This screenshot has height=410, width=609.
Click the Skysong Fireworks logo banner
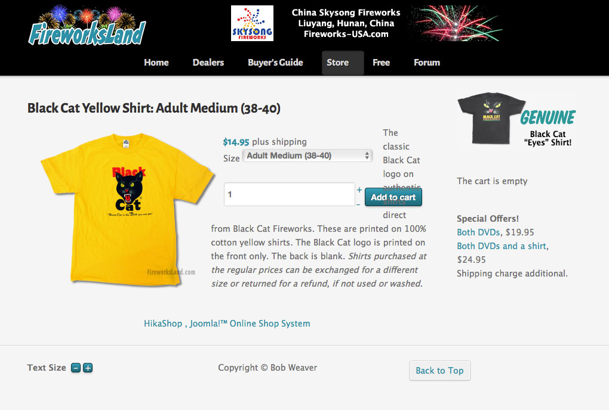[x=367, y=23]
